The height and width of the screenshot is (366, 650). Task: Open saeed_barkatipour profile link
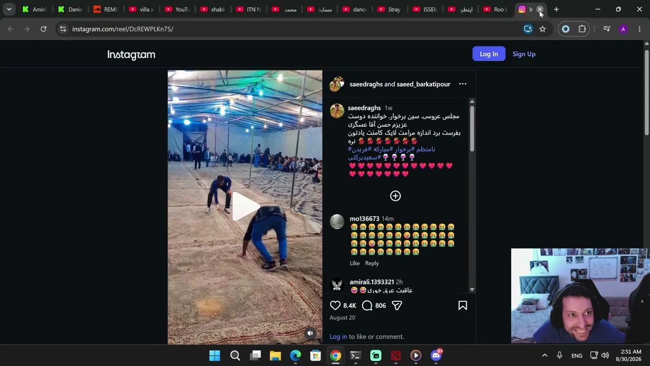424,84
